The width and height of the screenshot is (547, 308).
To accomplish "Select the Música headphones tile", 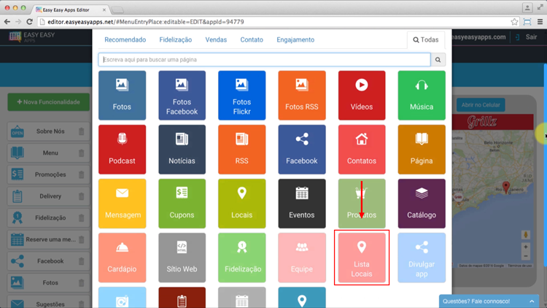I will 421,96.
